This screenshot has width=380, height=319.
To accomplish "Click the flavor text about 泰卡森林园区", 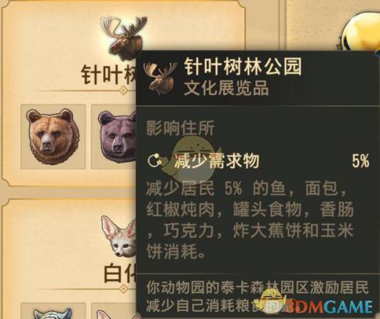I will 257,297.
